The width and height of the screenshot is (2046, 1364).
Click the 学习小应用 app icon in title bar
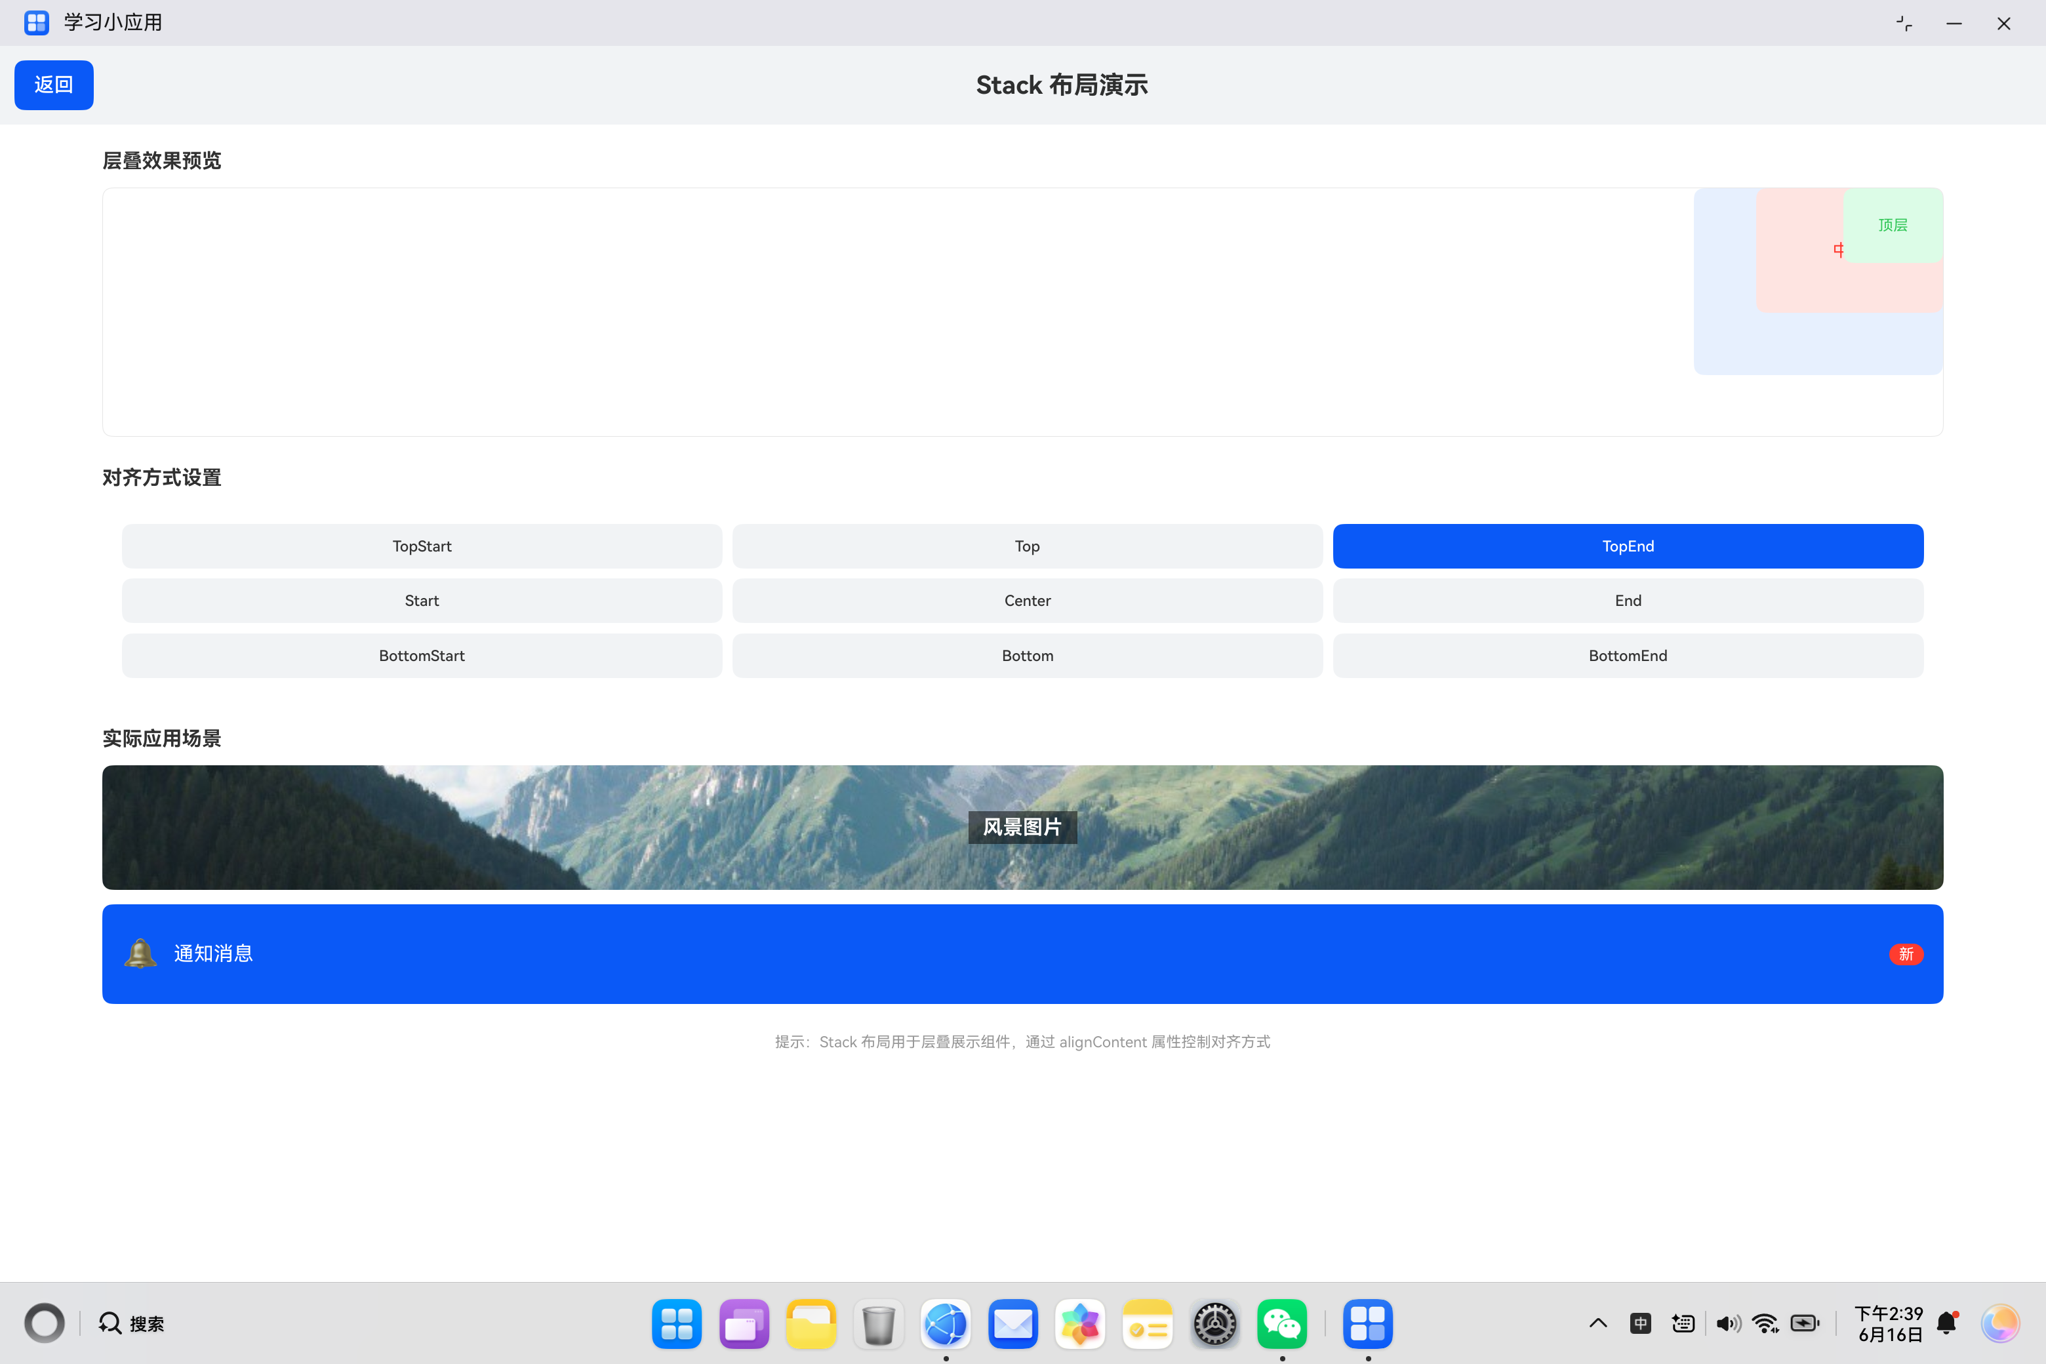tap(37, 22)
